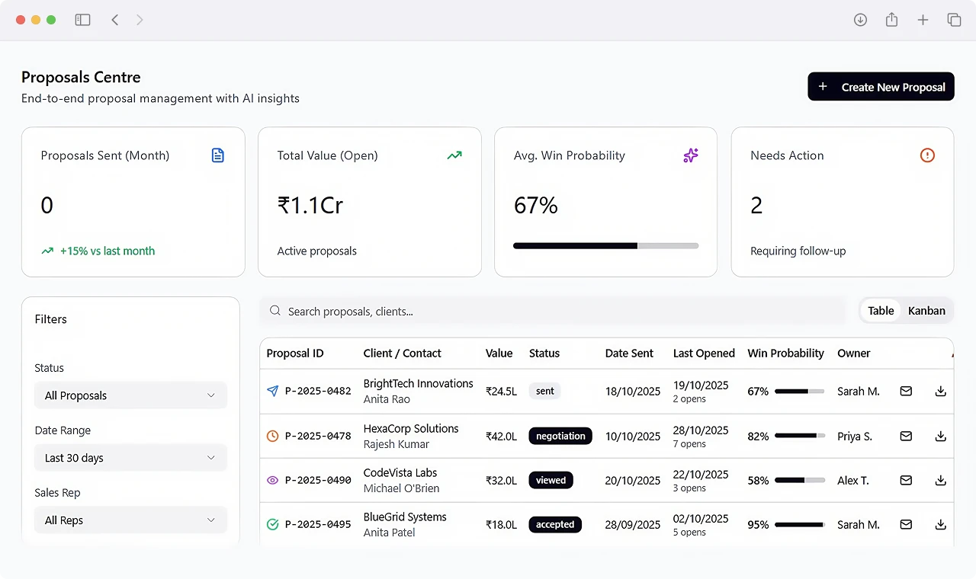Screen dimensions: 976x579
Task: Open proposal P-2025-0478
Action: pos(318,436)
